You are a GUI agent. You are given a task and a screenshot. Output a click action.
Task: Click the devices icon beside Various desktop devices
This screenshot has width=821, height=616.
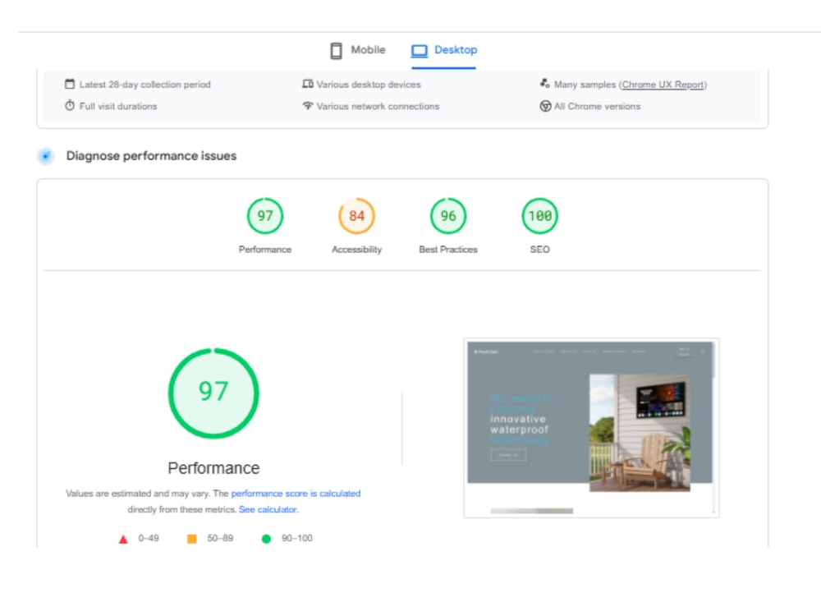(308, 84)
